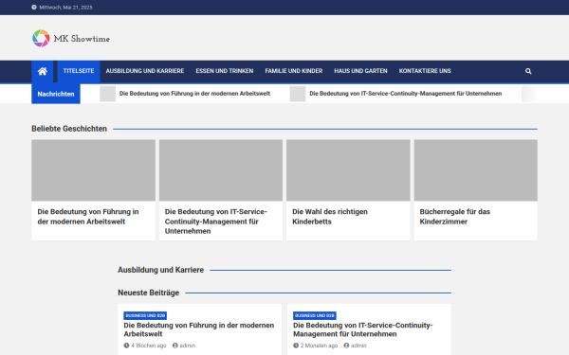Open the Titelseite menu item

(79, 71)
